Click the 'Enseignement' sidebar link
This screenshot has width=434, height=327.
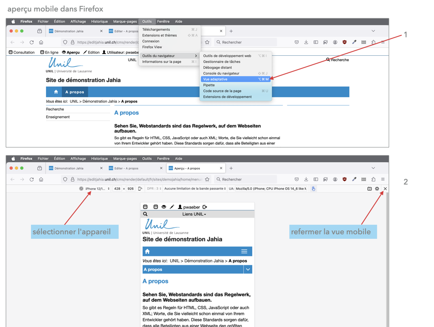point(58,117)
